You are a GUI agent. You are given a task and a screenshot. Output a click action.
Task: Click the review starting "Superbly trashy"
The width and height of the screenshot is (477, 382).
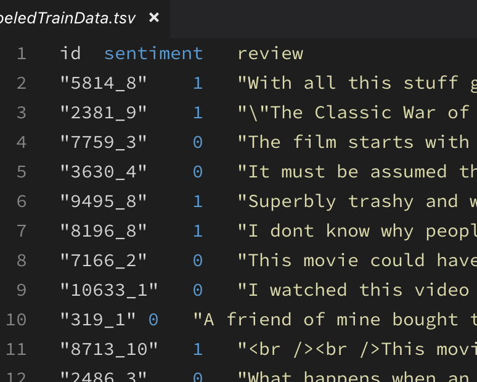point(357,201)
